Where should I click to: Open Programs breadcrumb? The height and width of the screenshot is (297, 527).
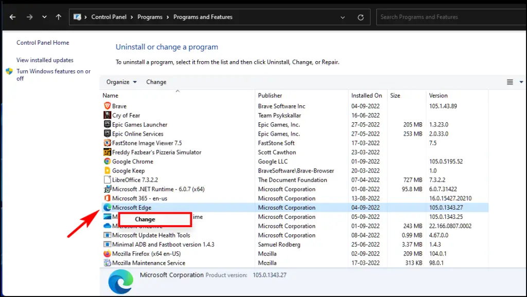pyautogui.click(x=150, y=17)
